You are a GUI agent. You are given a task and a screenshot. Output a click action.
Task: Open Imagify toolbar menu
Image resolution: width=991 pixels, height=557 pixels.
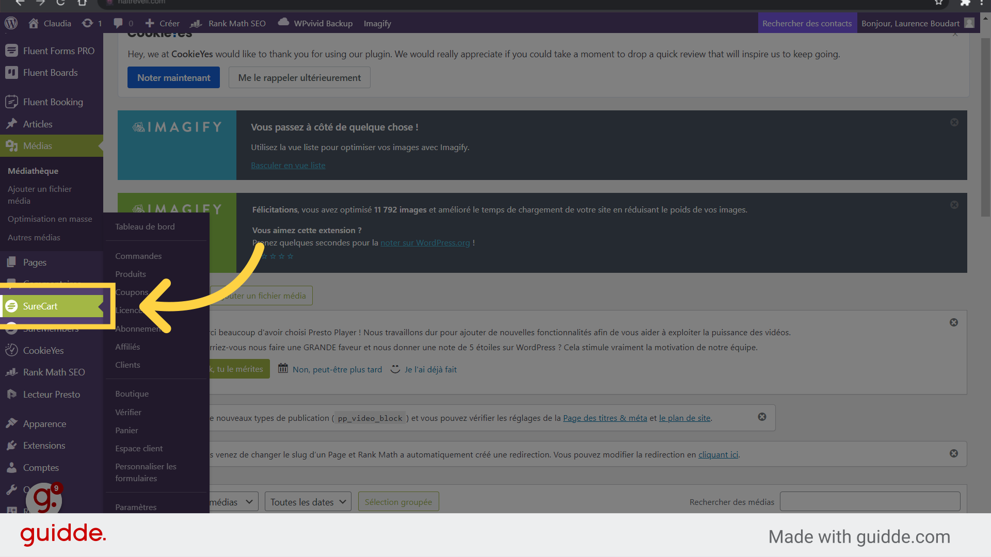[377, 23]
